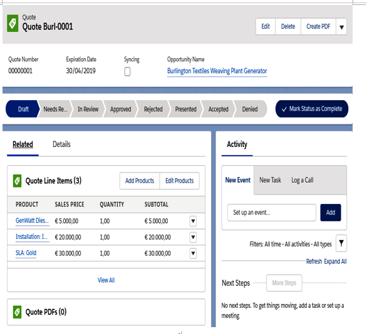
Task: Expand row menu for GenWatt Diesel item
Action: [x=193, y=221]
